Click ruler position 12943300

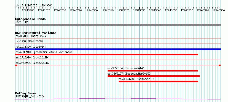click(x=91, y=10)
